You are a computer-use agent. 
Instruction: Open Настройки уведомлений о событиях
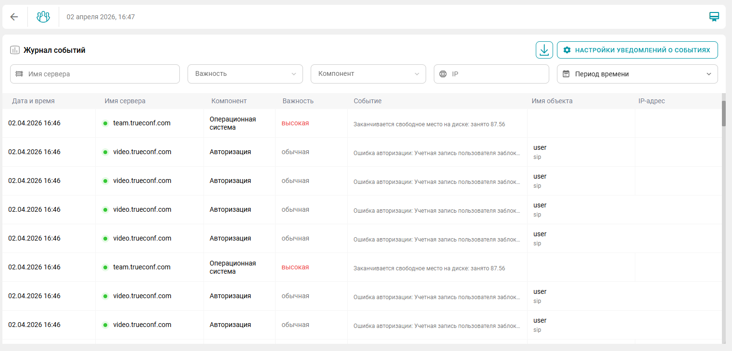(x=637, y=50)
